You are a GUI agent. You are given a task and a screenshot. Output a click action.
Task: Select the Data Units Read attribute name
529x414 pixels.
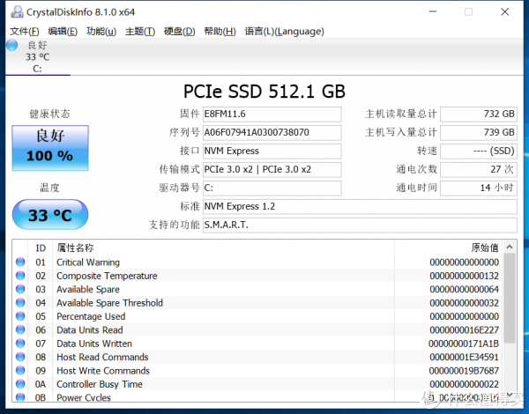(90, 330)
